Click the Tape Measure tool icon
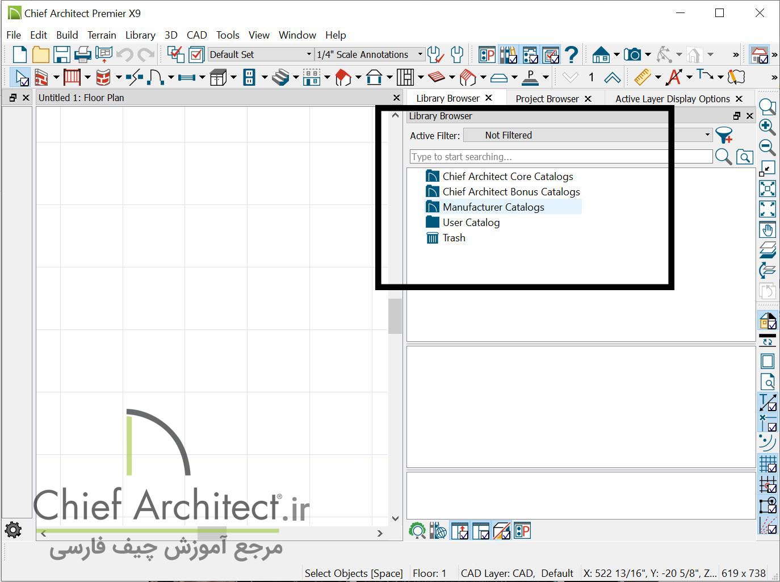Image resolution: width=780 pixels, height=582 pixels. point(641,77)
